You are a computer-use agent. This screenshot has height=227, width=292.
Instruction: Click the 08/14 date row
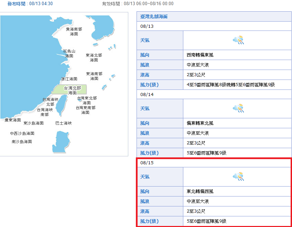[x=214, y=95]
